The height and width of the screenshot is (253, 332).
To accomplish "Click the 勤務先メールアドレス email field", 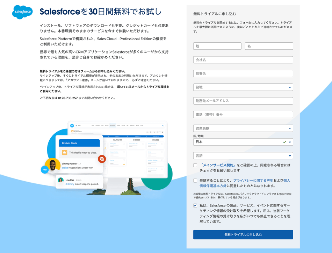I will [x=243, y=101].
